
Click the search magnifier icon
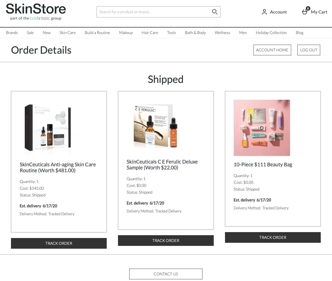tap(215, 12)
